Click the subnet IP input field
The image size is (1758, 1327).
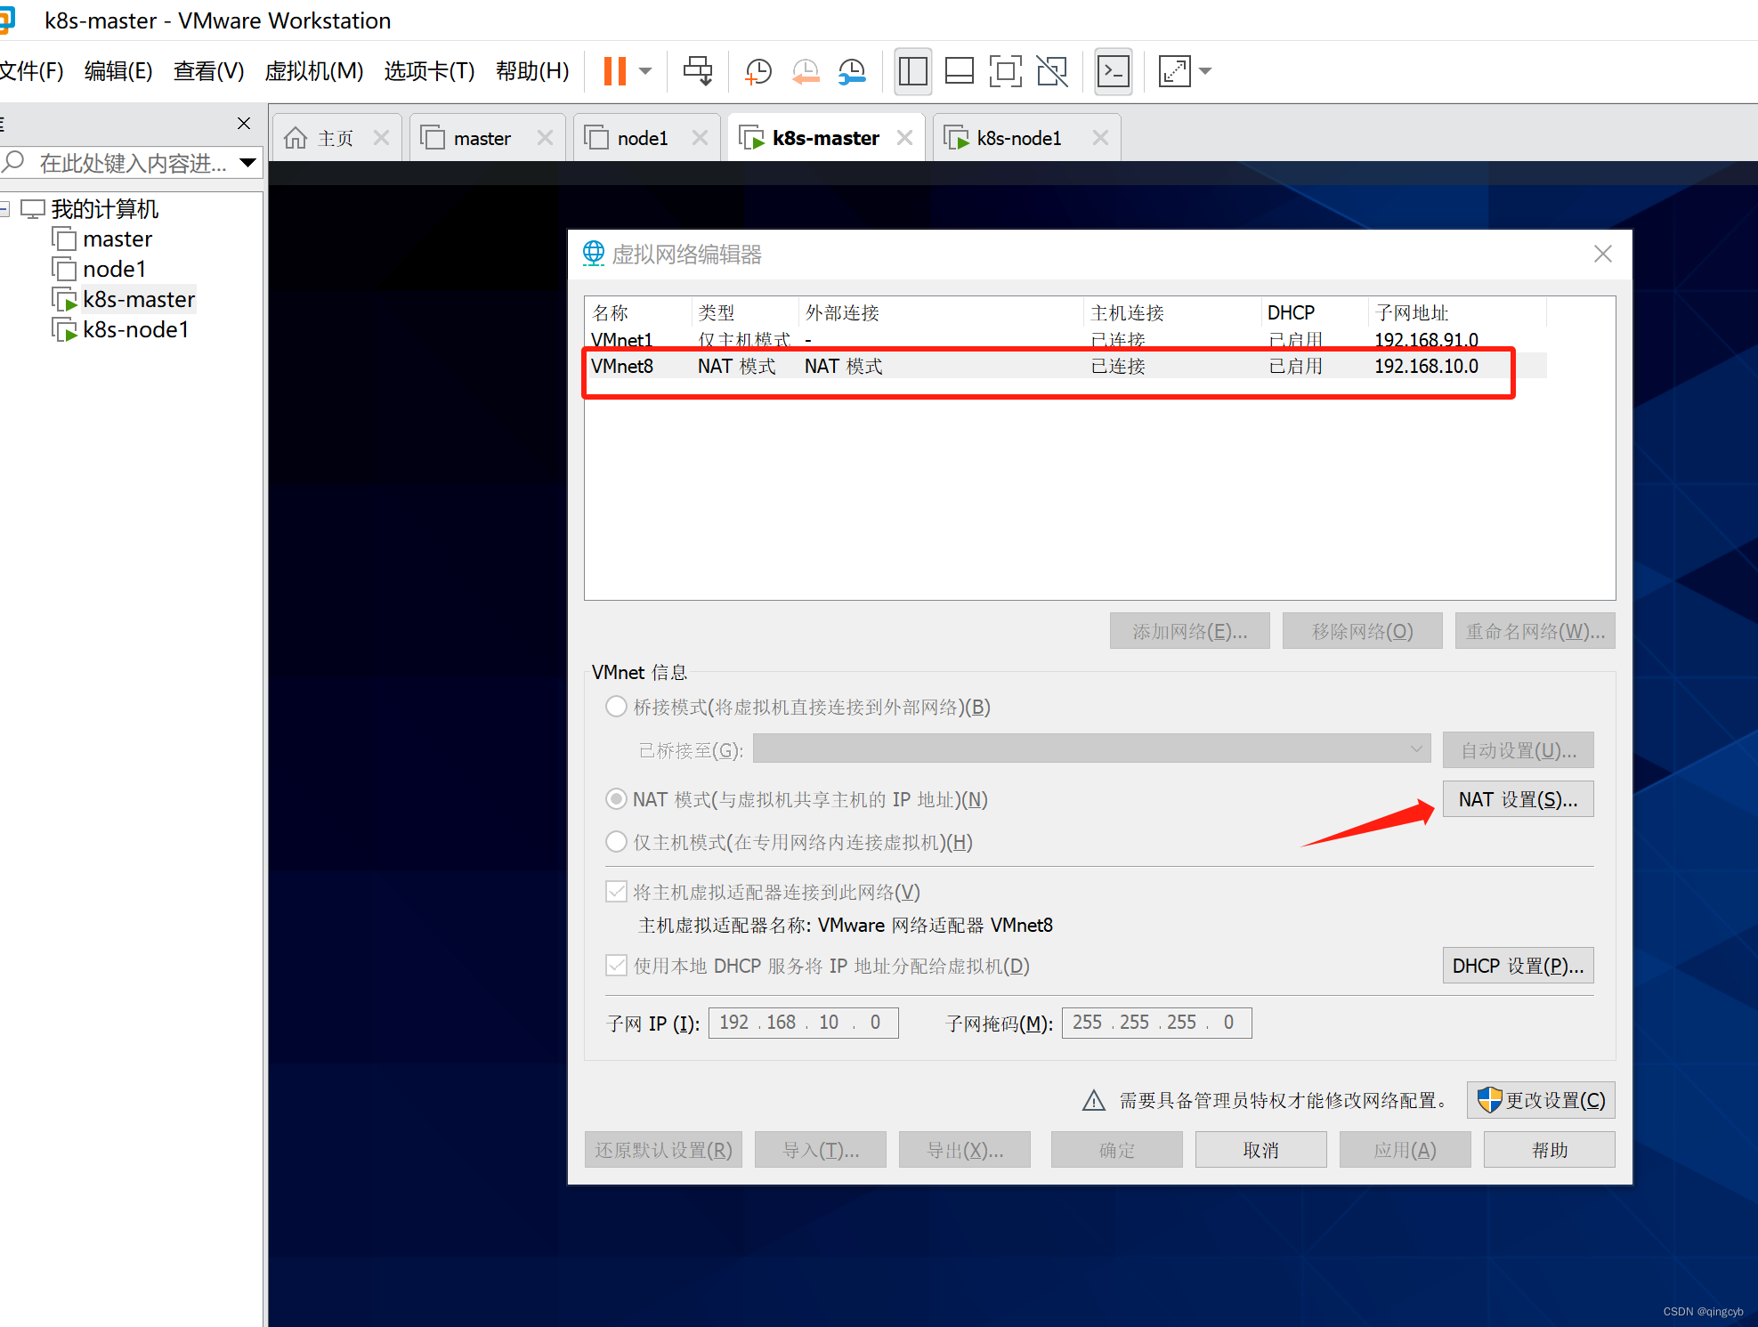click(x=802, y=1023)
